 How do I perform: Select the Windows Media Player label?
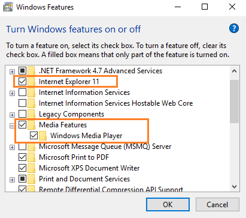(x=86, y=136)
